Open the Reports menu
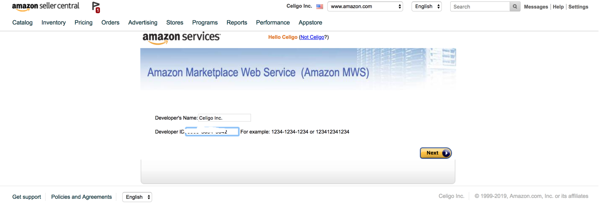The height and width of the screenshot is (222, 599). [x=237, y=23]
